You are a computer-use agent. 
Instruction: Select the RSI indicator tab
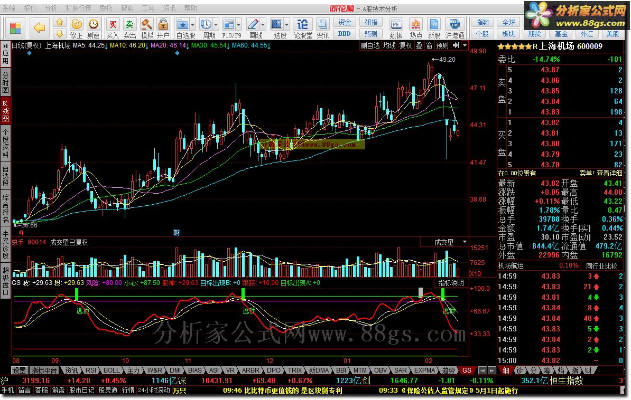pyautogui.click(x=91, y=370)
